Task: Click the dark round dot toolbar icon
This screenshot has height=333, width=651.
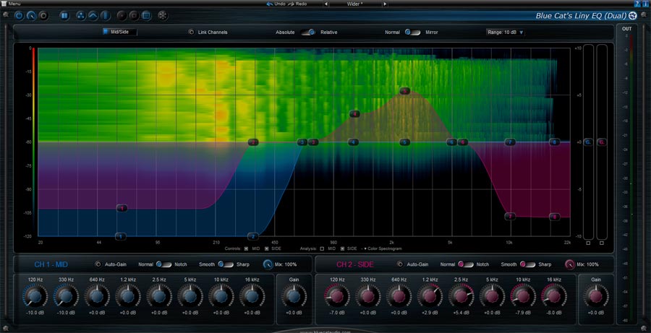Action: coord(122,16)
